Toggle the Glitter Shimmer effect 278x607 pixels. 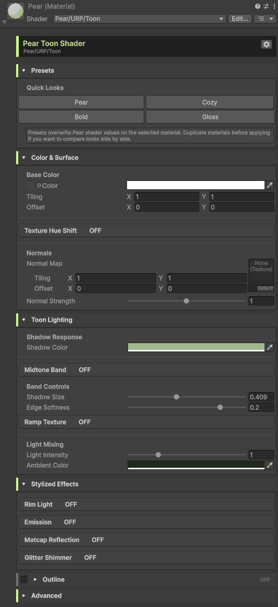click(146, 558)
